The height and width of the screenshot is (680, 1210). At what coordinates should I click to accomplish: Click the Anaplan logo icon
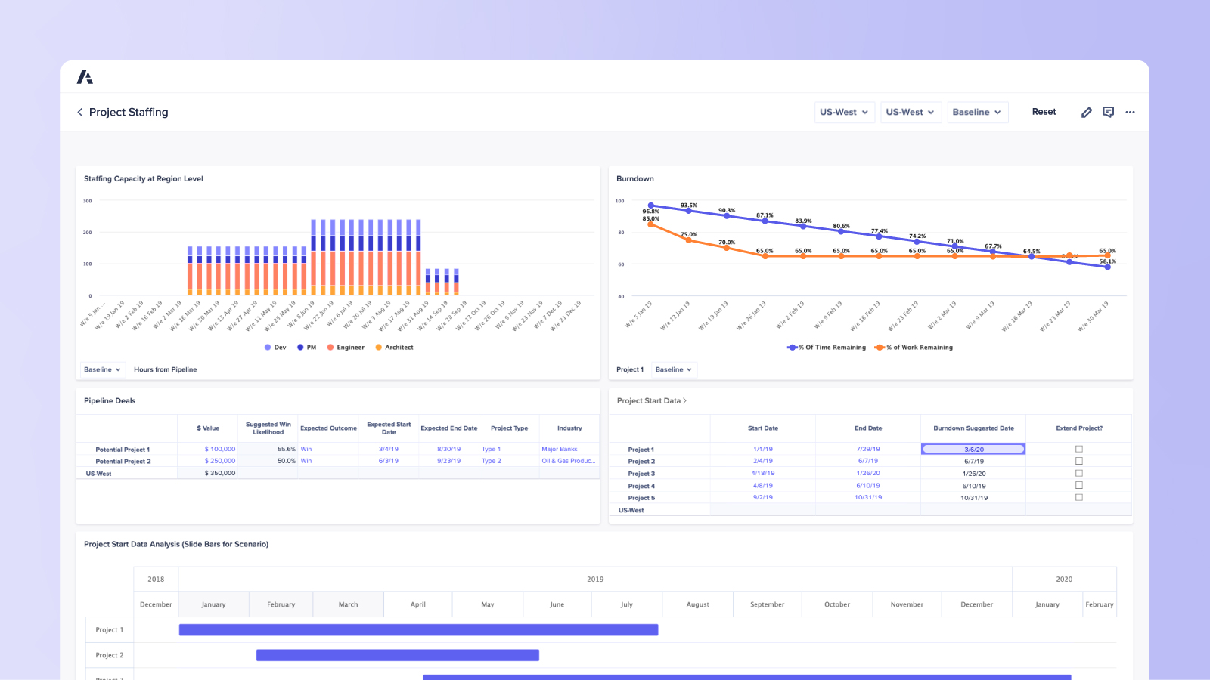(86, 76)
